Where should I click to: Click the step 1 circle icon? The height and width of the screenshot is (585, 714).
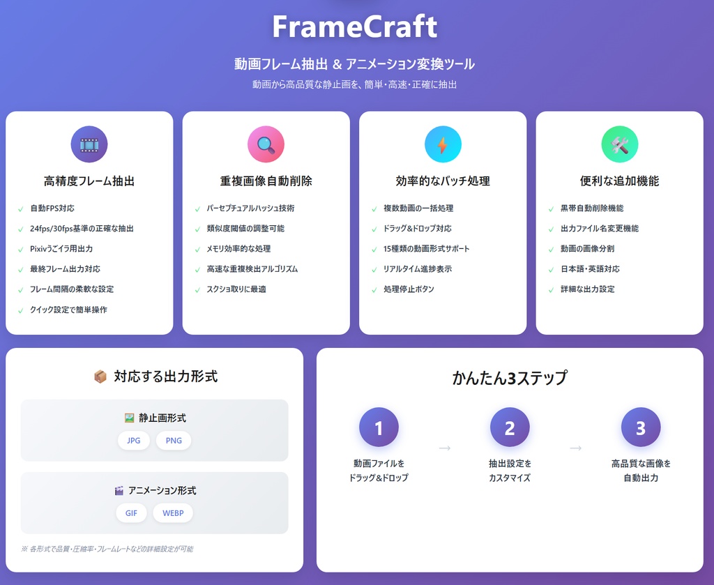pos(379,426)
